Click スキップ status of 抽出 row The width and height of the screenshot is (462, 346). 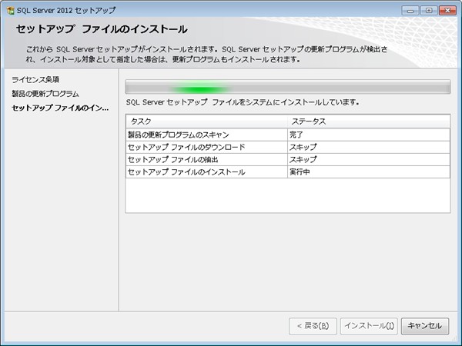(x=369, y=159)
